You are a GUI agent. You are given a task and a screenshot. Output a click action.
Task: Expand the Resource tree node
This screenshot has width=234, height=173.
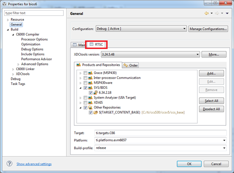8,20
